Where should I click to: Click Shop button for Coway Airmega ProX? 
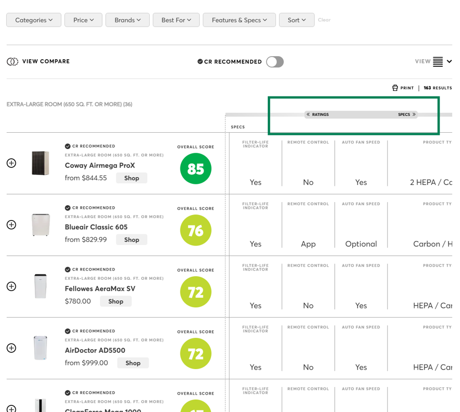point(131,178)
